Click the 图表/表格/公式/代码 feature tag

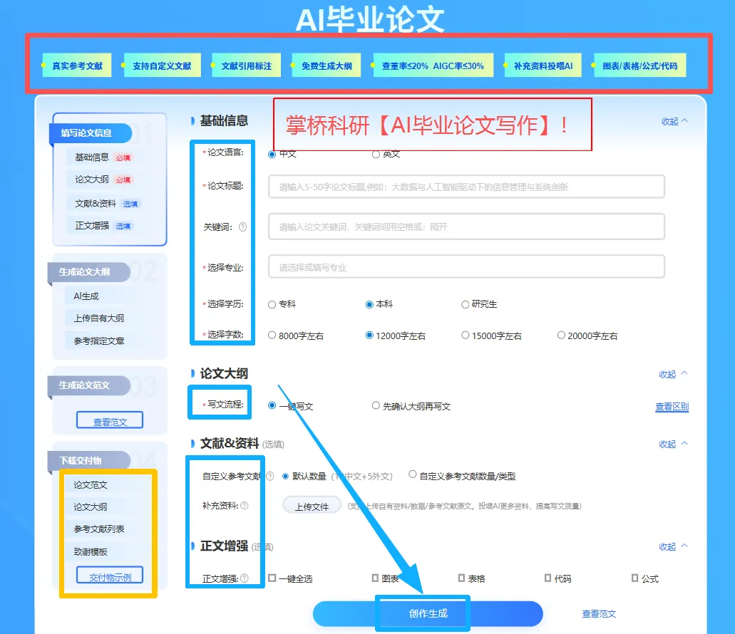(x=640, y=66)
